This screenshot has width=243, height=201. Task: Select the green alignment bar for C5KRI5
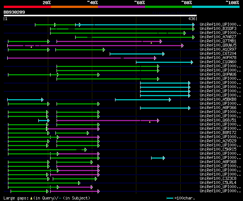[x=47, y=150]
